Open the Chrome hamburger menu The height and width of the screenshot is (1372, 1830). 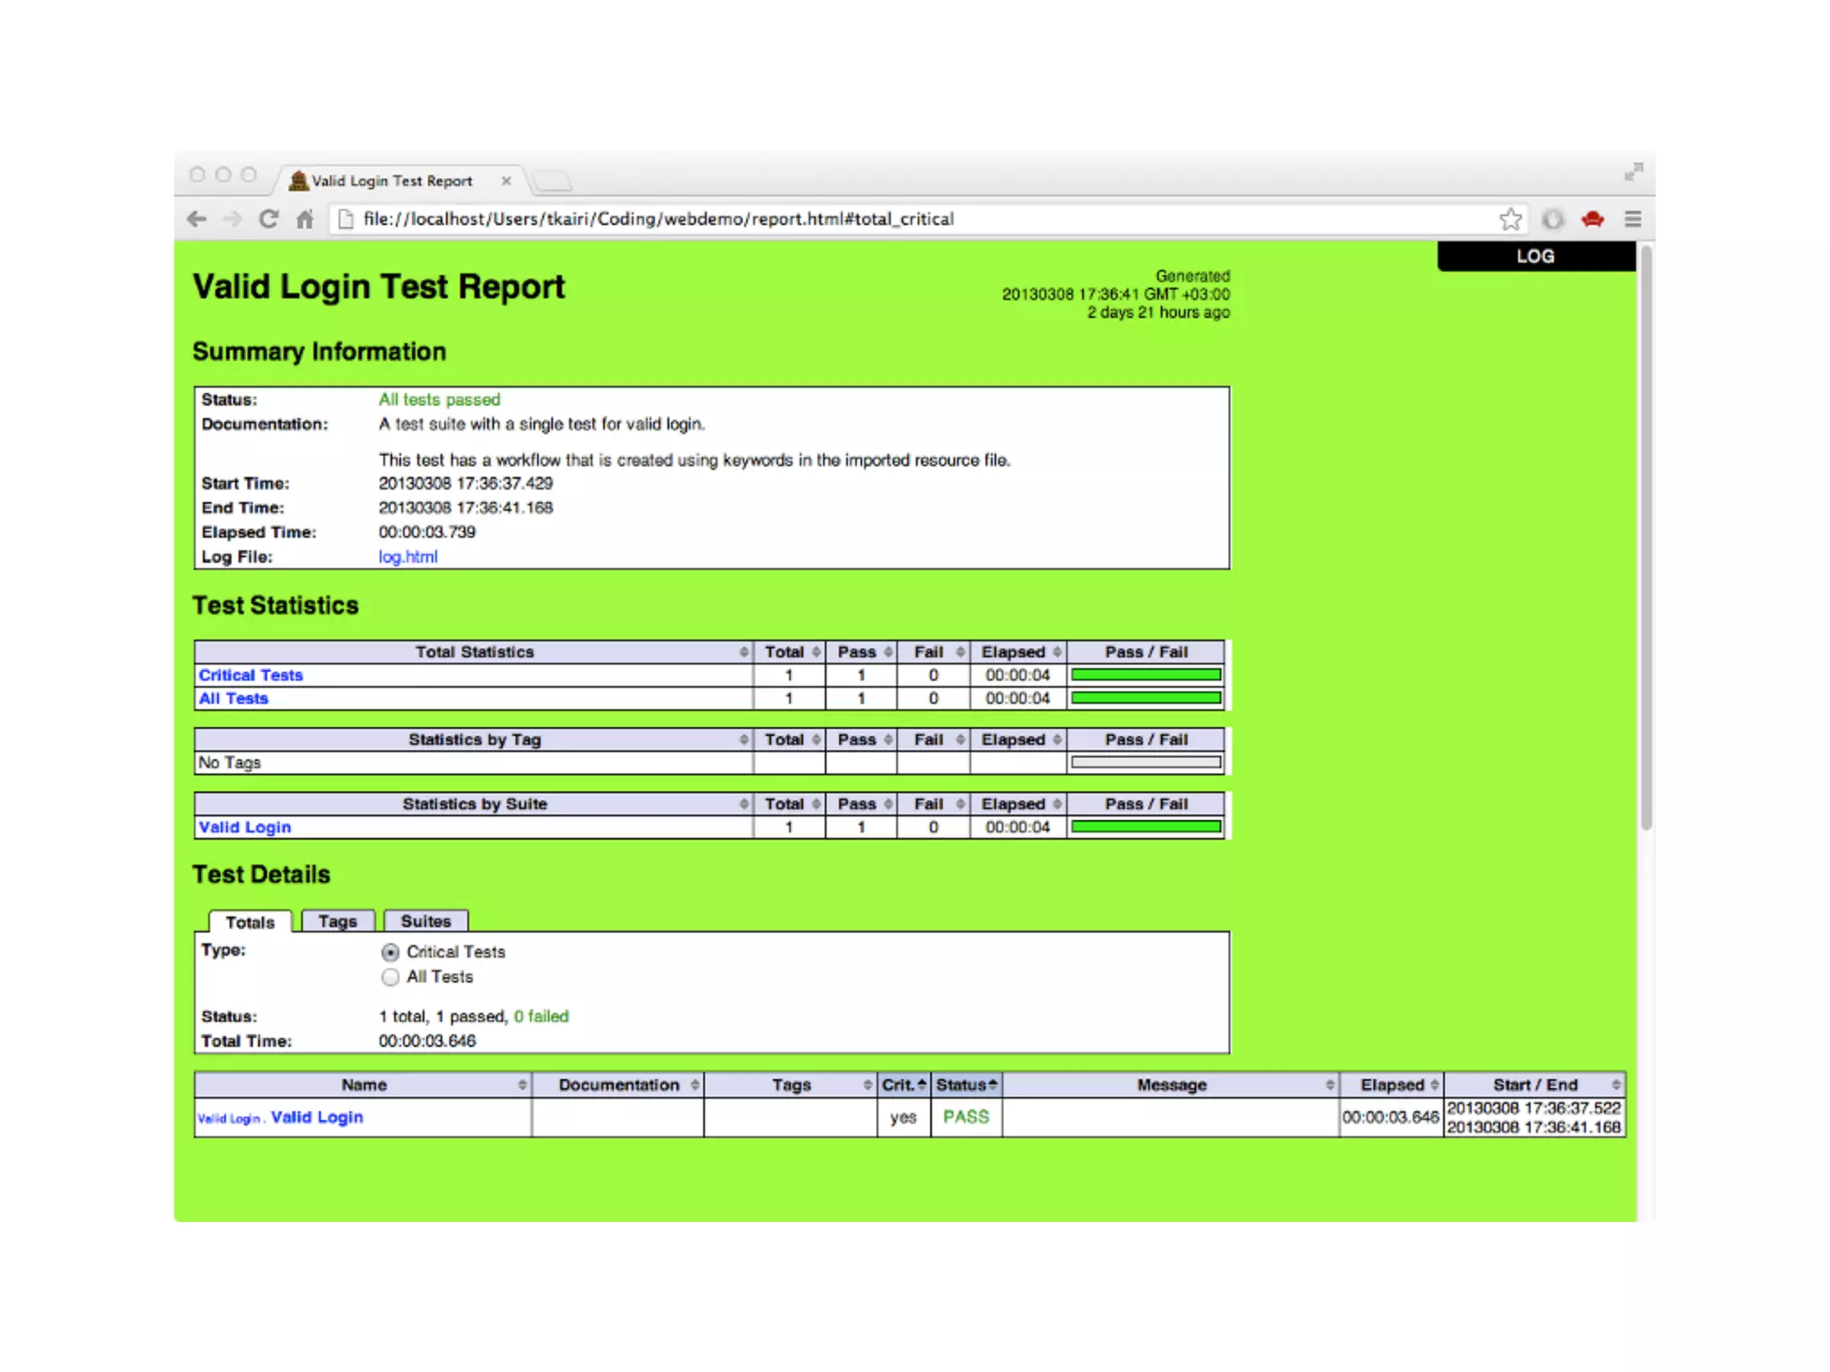(x=1633, y=219)
